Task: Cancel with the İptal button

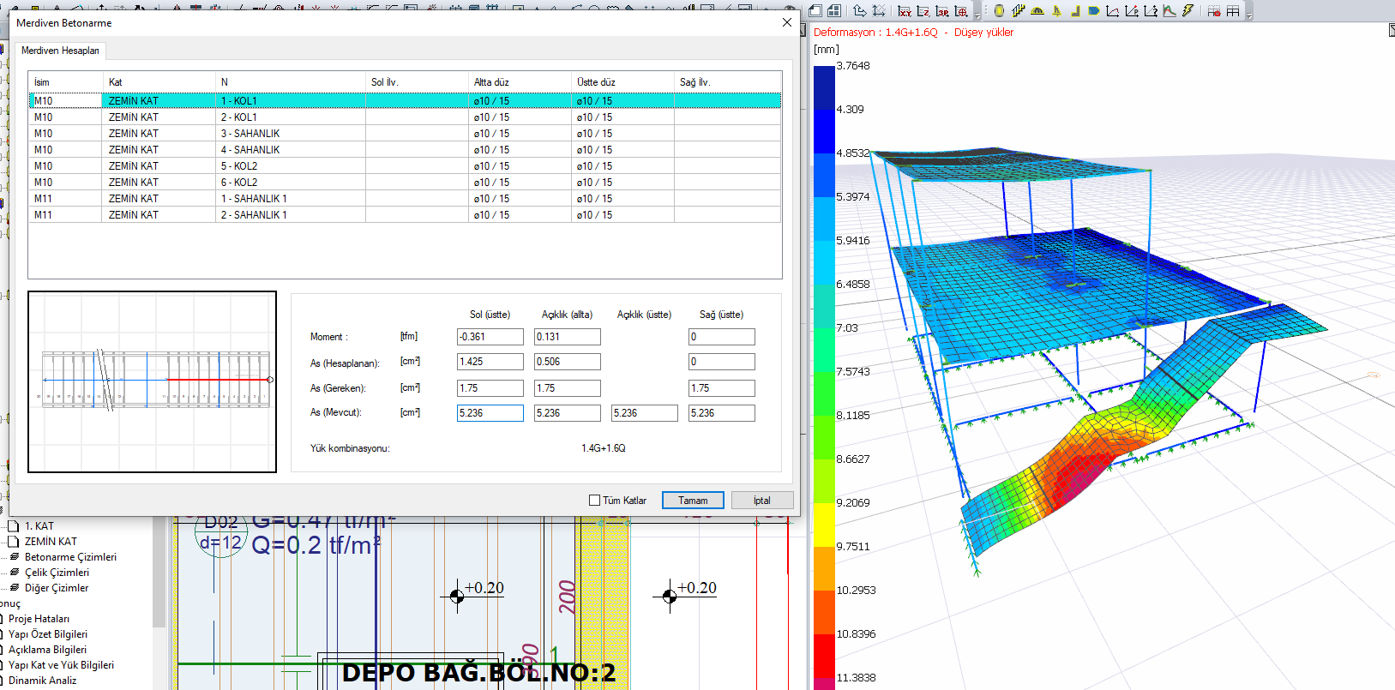Action: point(762,501)
